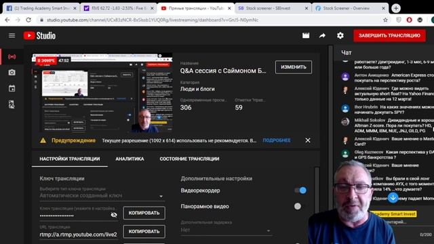Screen dimensions: 434x244
Task: Switch to Настройки трансляции tab
Action: [69, 159]
